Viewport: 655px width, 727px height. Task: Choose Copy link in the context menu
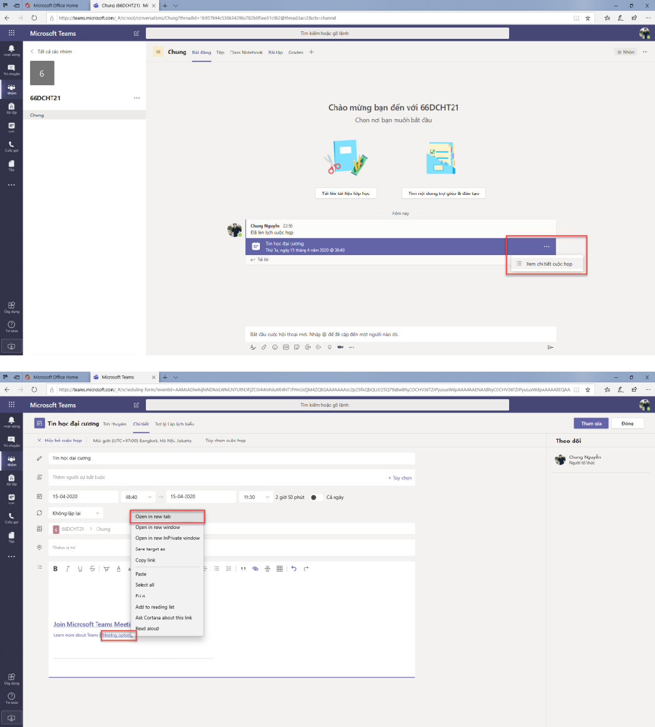(x=145, y=560)
